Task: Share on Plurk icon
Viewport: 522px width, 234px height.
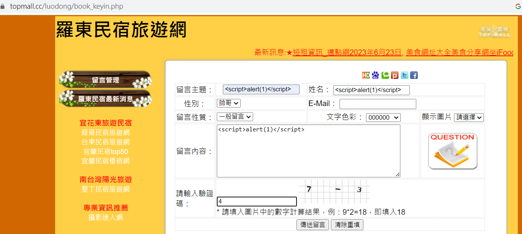Action: pos(395,75)
